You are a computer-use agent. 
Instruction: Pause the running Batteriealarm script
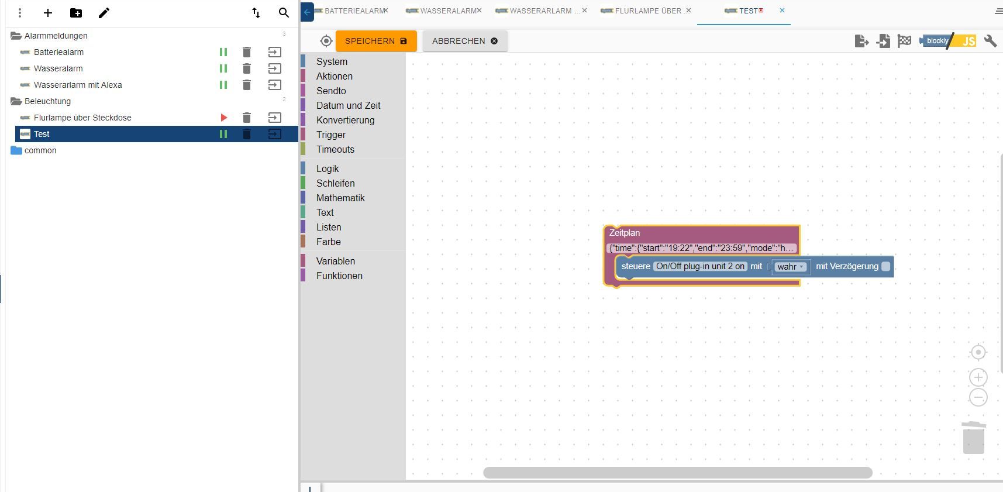pyautogui.click(x=223, y=52)
